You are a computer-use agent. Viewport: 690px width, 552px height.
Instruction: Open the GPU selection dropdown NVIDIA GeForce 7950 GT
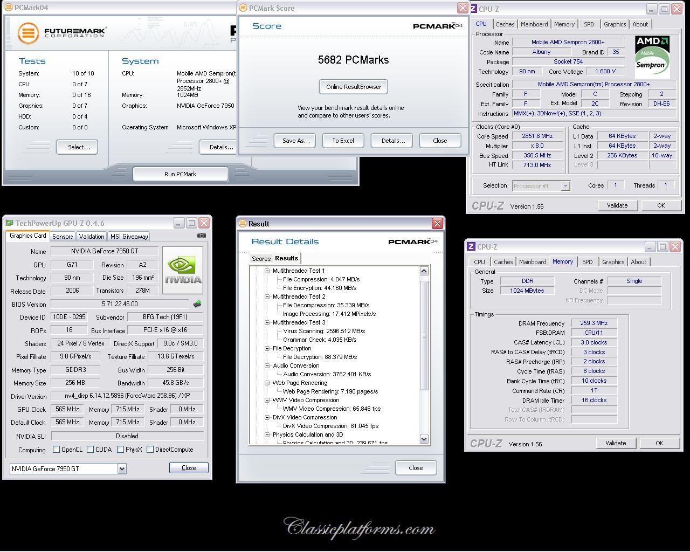coord(122,468)
